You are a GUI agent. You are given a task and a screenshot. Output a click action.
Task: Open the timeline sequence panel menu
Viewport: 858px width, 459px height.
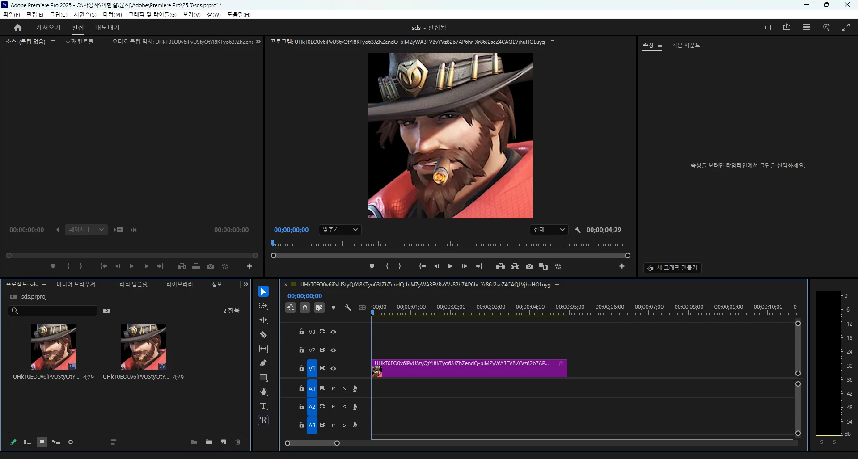(x=557, y=285)
